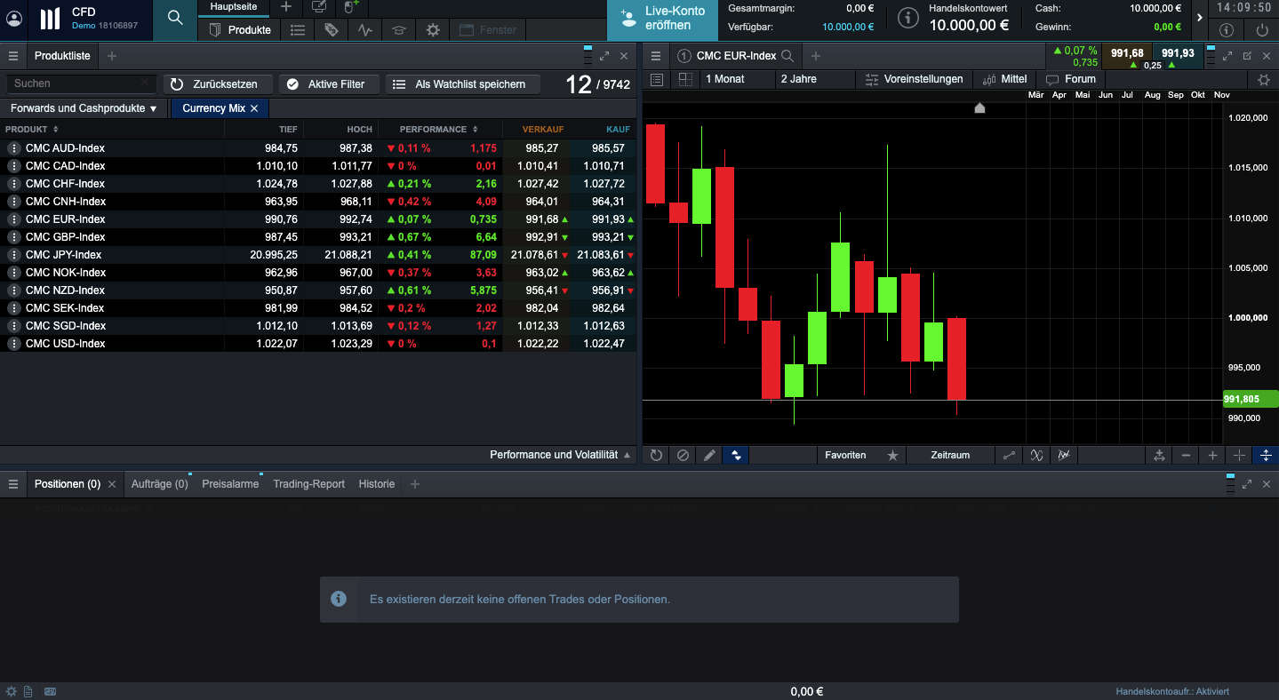Select the drawing/pencil tool on the chart toolbar
1279x700 pixels.
[709, 455]
